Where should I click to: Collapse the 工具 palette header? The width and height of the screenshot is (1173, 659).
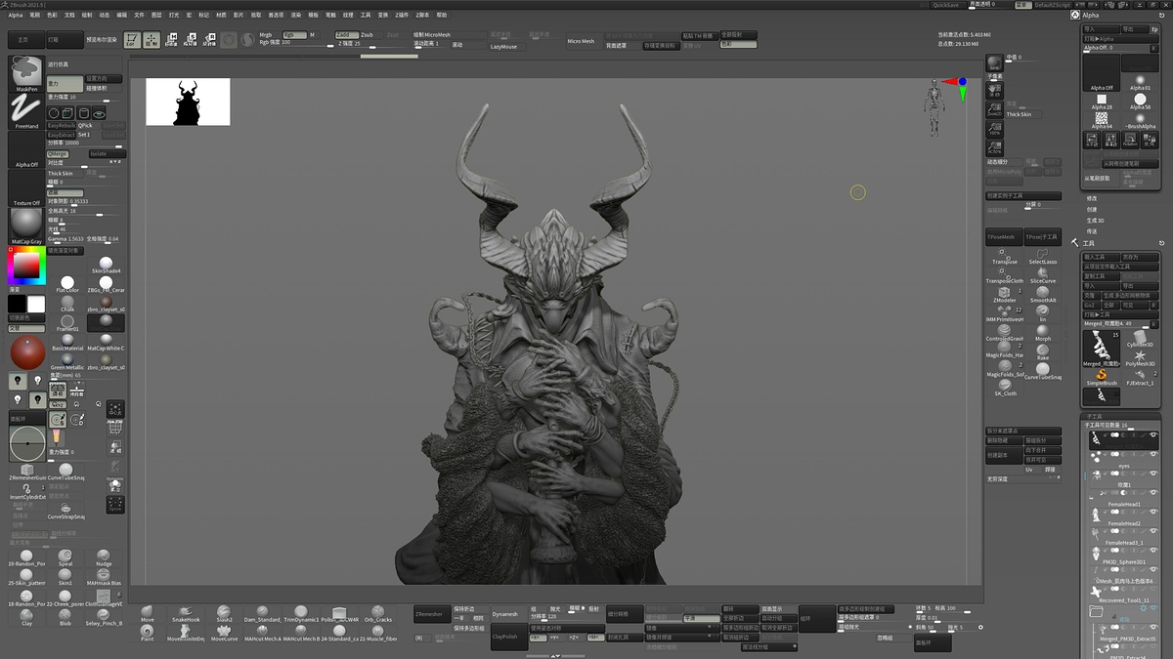click(1088, 243)
